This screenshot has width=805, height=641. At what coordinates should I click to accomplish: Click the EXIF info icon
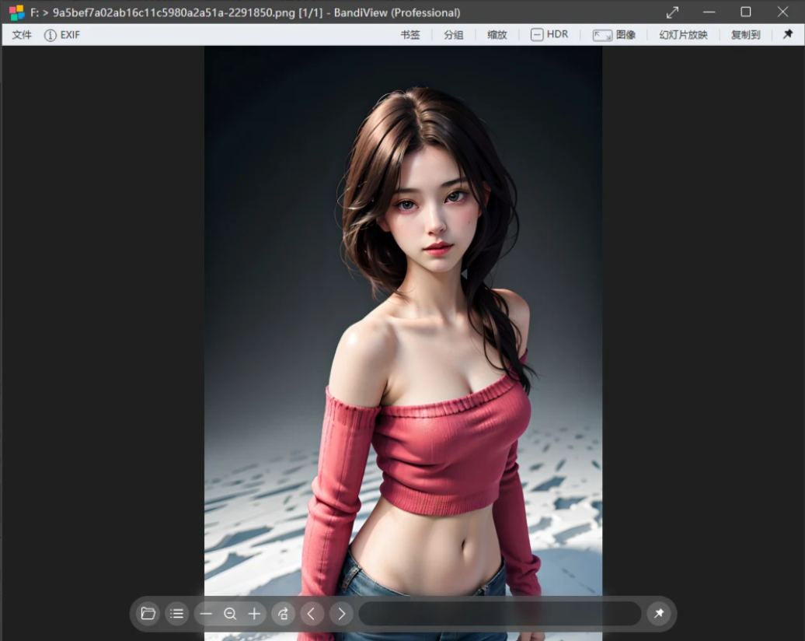pos(51,34)
